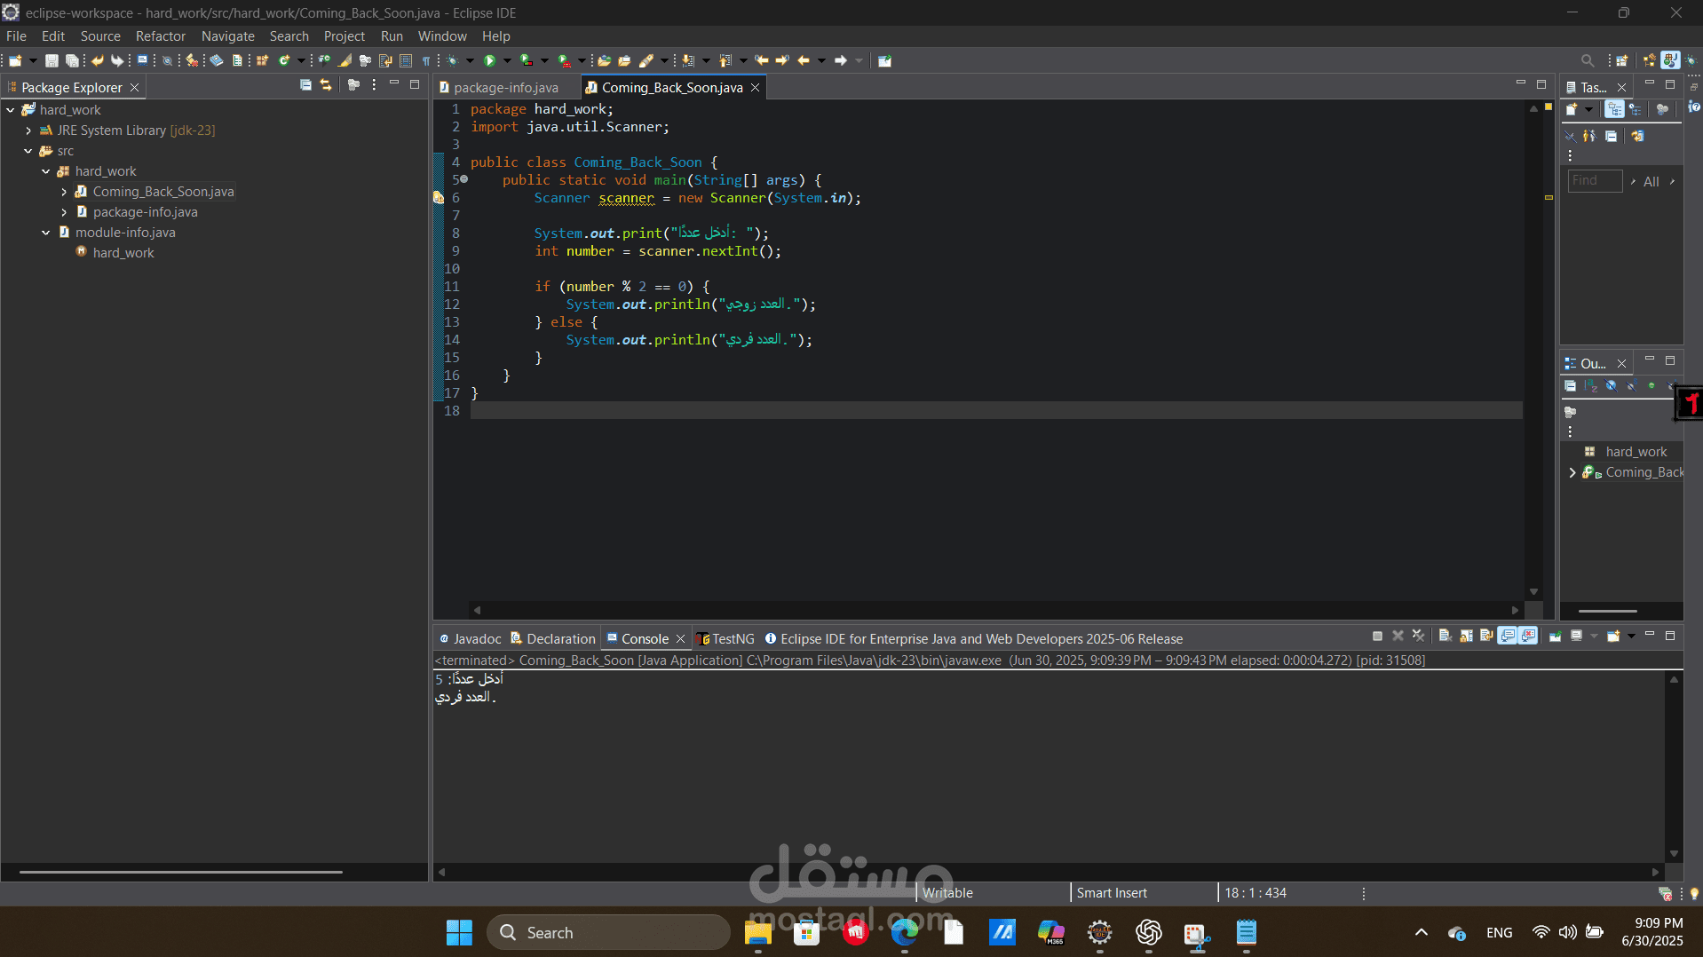
Task: Toggle Show Console on standard output change
Action: pos(1507,636)
